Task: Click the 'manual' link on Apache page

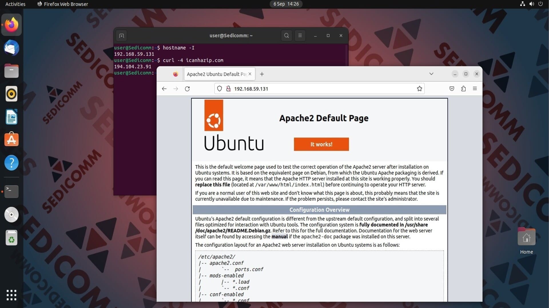Action: tap(279, 237)
